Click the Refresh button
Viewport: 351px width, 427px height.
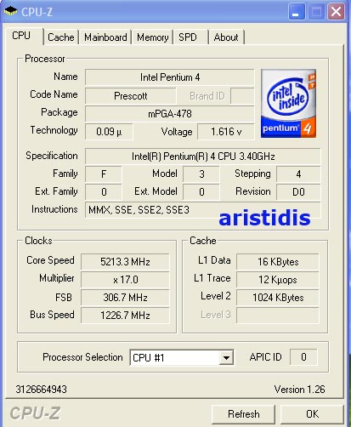(x=244, y=414)
